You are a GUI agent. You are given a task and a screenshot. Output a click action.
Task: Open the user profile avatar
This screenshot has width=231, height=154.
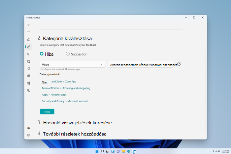(x=29, y=128)
